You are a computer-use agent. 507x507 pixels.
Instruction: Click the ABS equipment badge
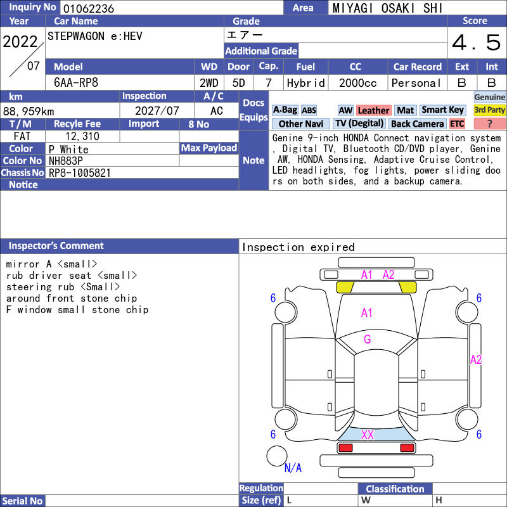click(309, 110)
